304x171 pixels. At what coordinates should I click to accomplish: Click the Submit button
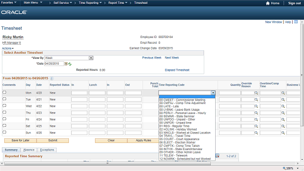point(53,141)
